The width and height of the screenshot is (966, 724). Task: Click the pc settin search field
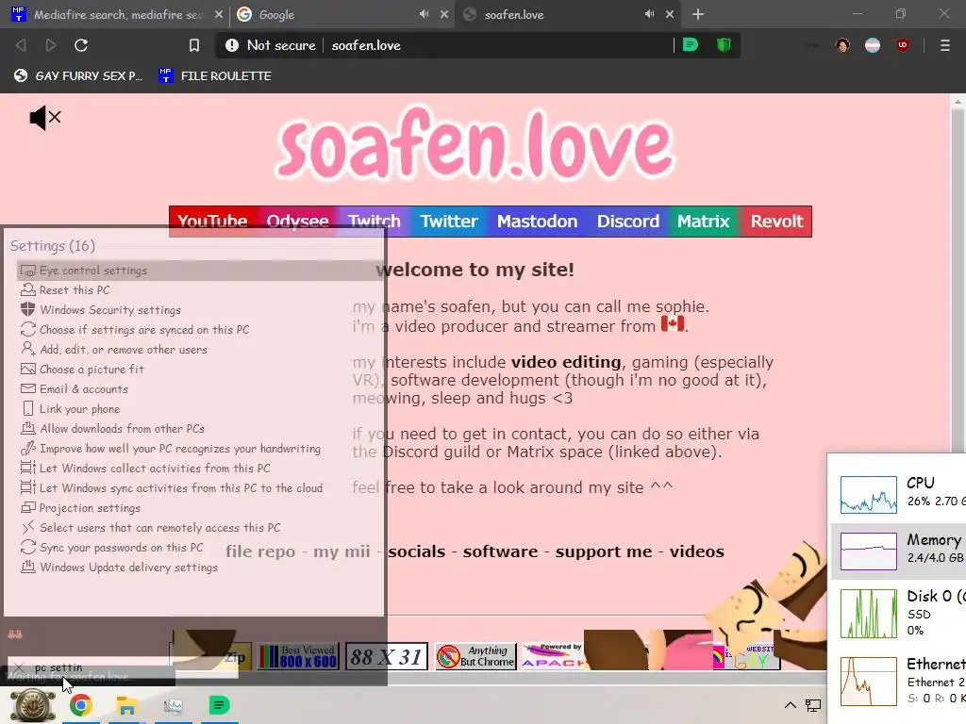(124, 667)
